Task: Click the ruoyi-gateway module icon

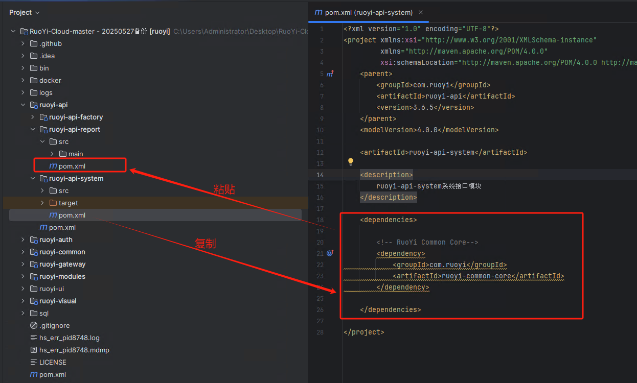Action: pyautogui.click(x=34, y=264)
